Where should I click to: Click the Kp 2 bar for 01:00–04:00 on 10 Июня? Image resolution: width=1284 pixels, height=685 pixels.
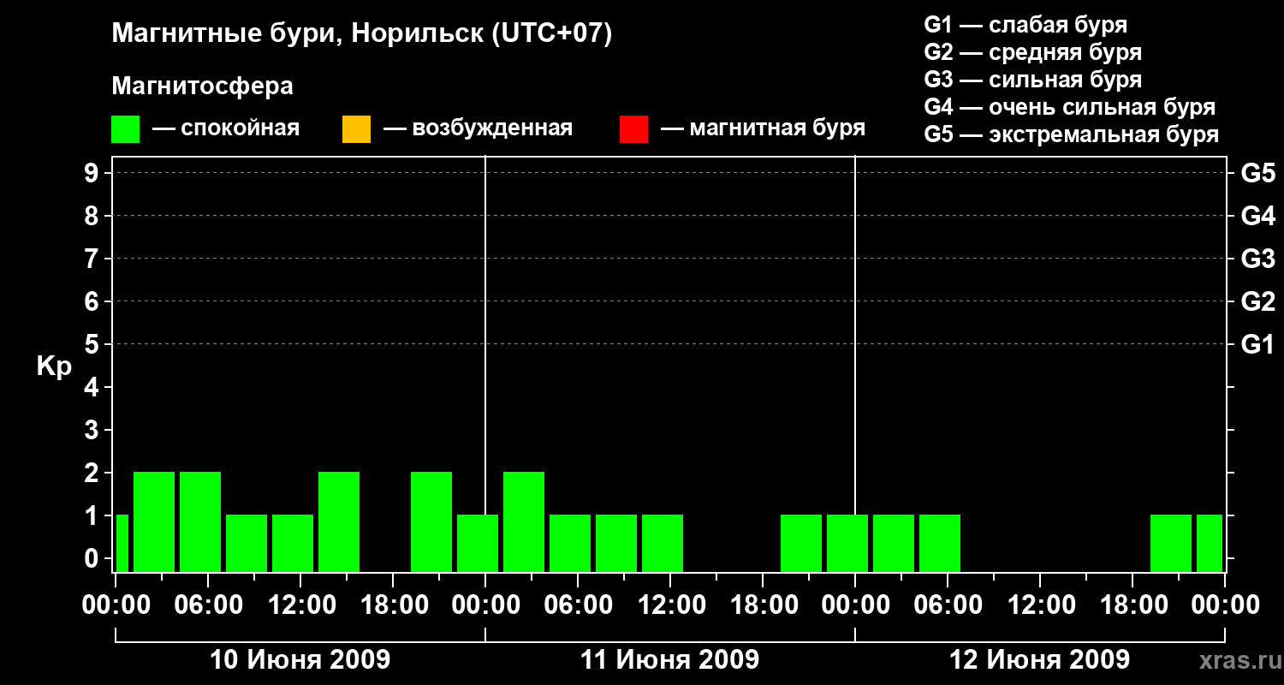154,521
